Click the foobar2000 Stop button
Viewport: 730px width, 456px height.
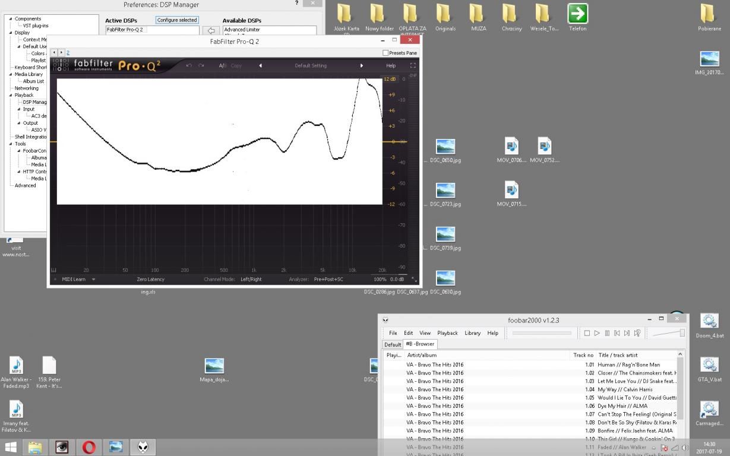coord(587,333)
